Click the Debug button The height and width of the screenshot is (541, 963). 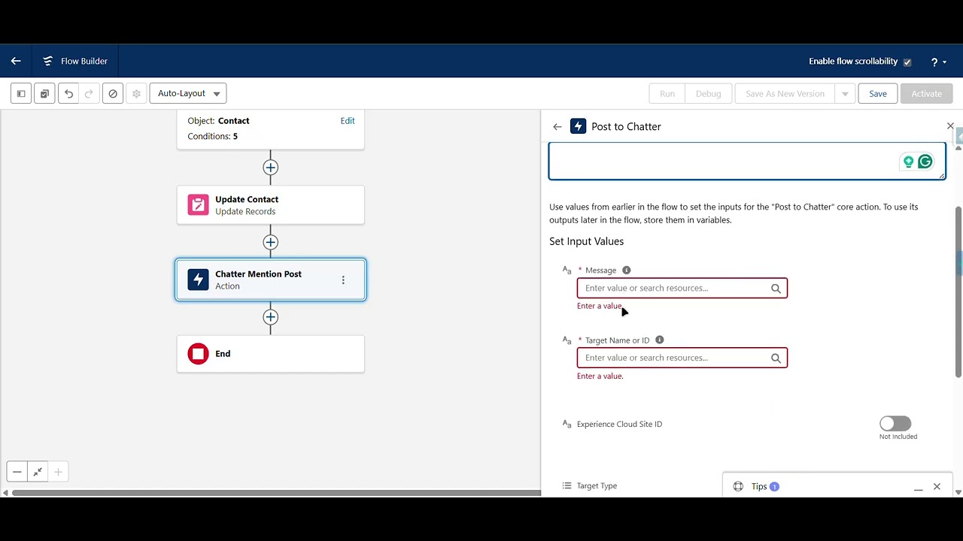pyautogui.click(x=708, y=94)
